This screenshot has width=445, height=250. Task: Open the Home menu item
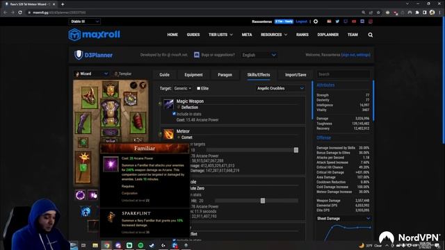coord(172,35)
